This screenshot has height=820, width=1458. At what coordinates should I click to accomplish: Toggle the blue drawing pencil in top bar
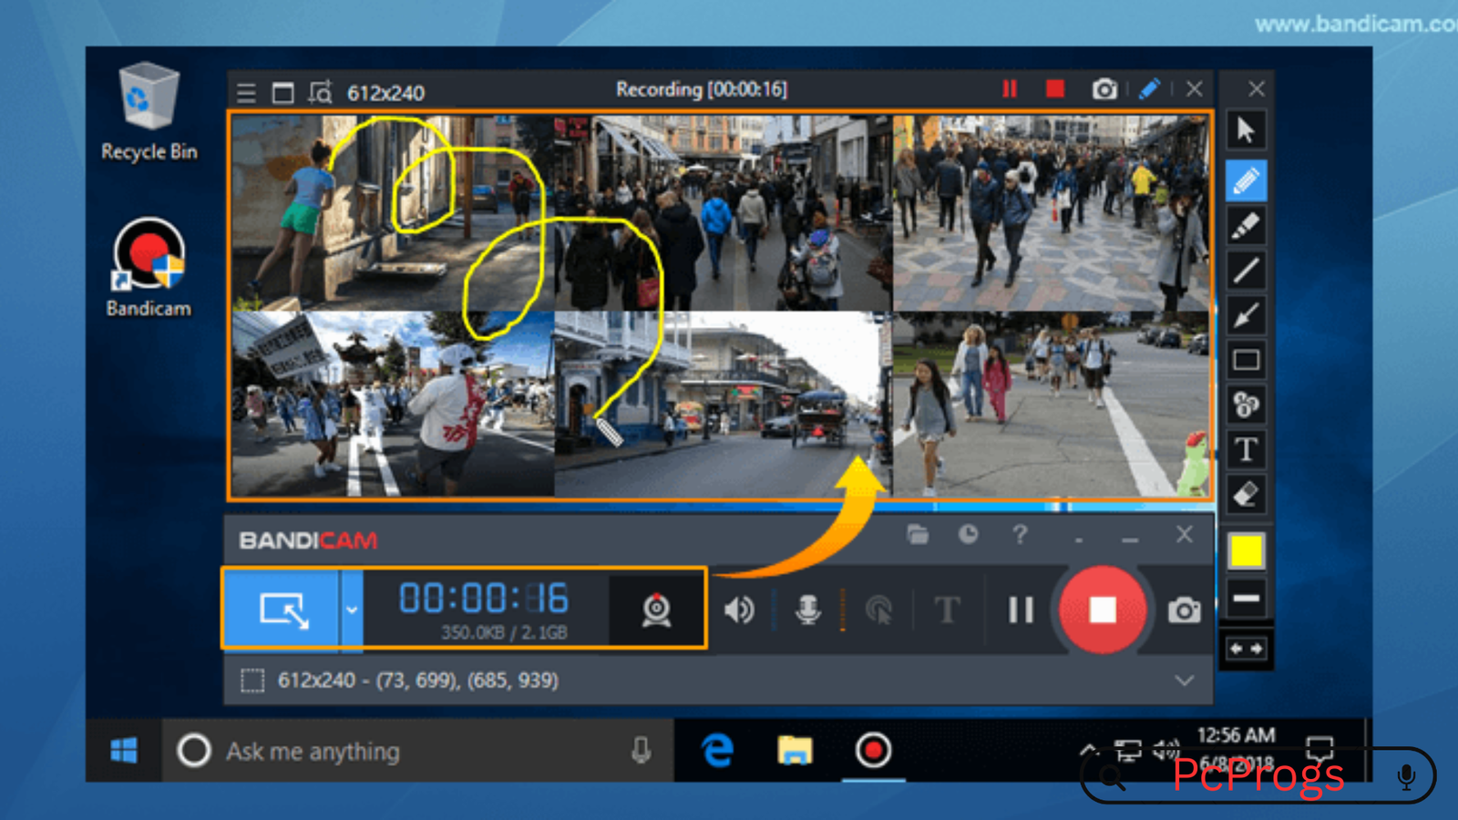(1149, 88)
